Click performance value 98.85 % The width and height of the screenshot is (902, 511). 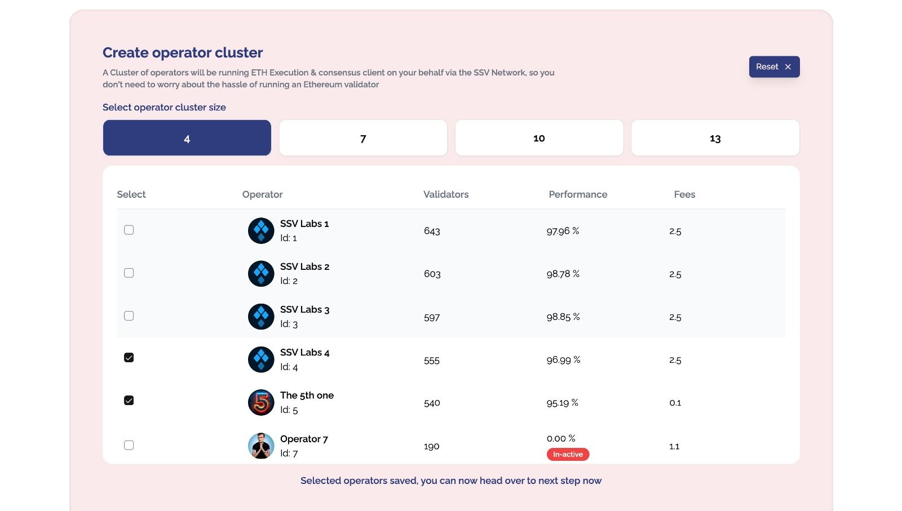pos(563,317)
